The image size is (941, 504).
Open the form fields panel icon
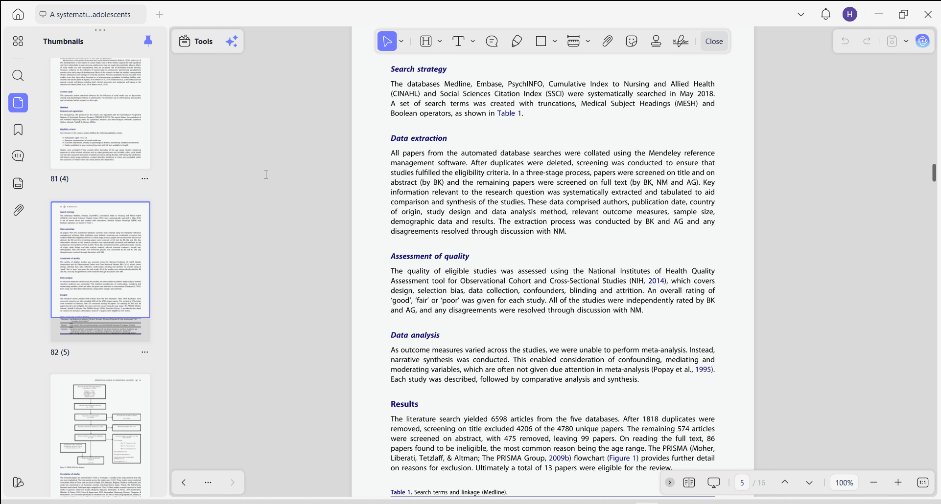[18, 183]
